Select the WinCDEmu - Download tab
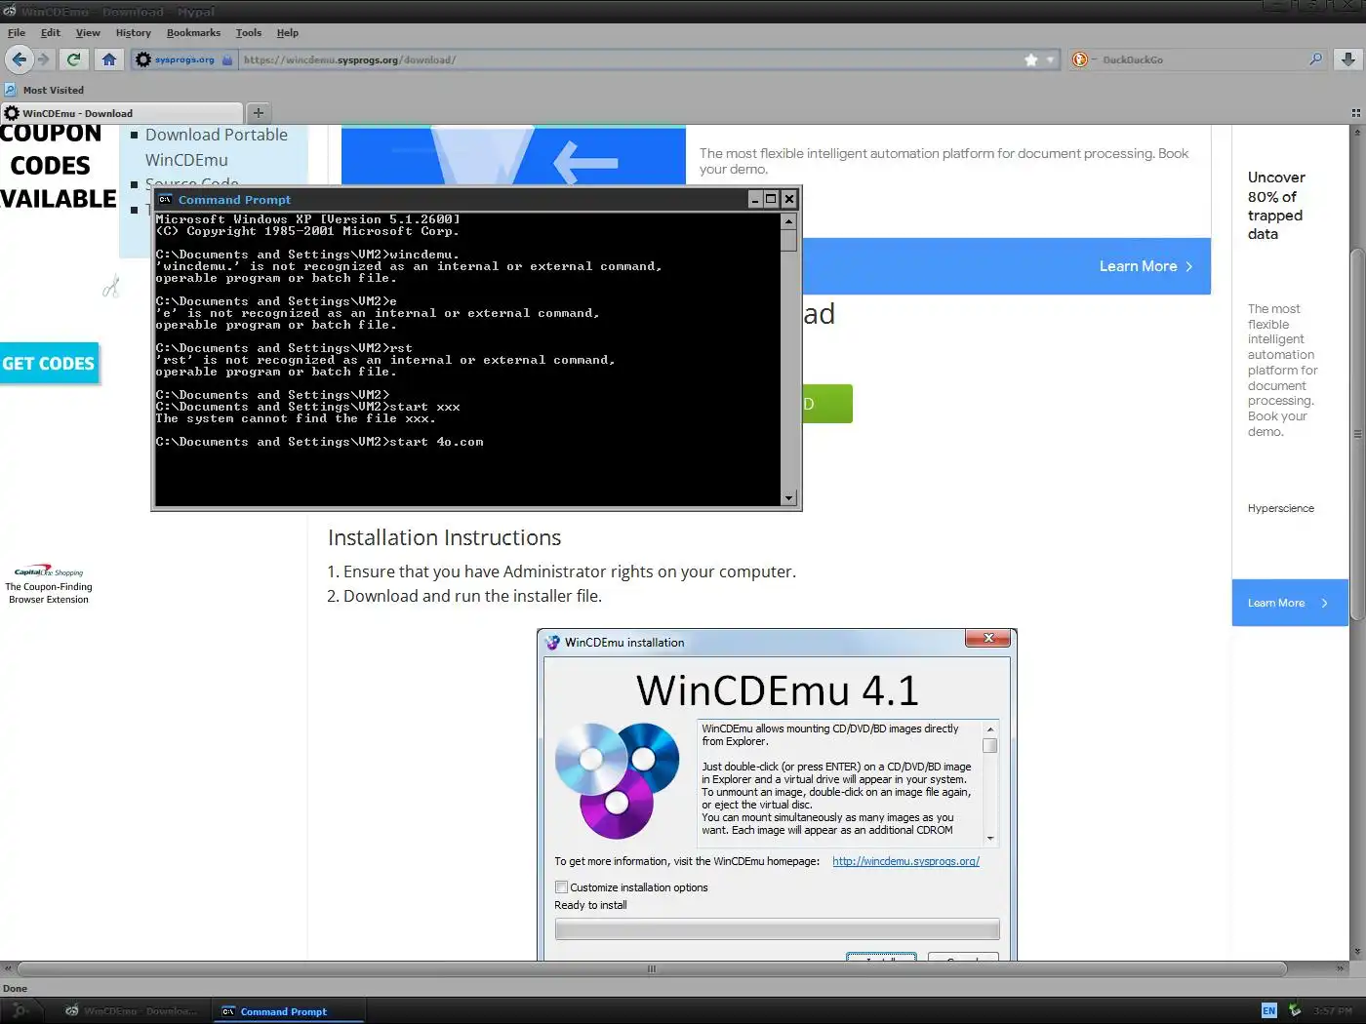Viewport: 1366px width, 1024px height. (x=121, y=113)
